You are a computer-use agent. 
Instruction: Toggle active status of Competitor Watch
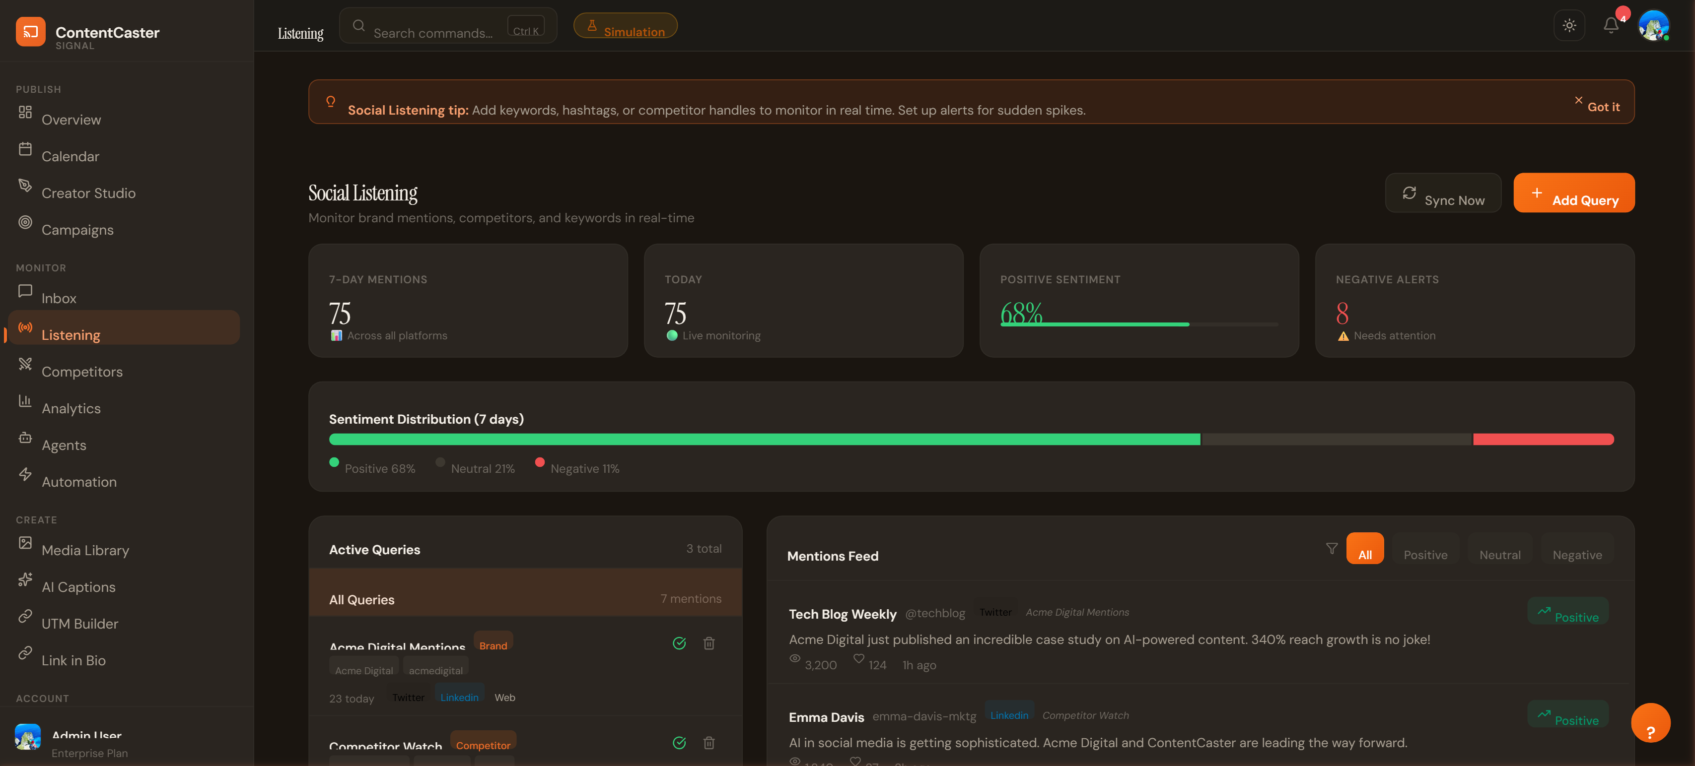click(x=679, y=743)
